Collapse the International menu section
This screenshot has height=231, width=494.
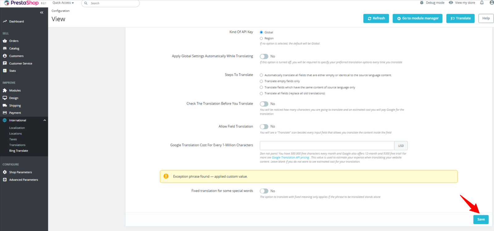pyautogui.click(x=44, y=120)
